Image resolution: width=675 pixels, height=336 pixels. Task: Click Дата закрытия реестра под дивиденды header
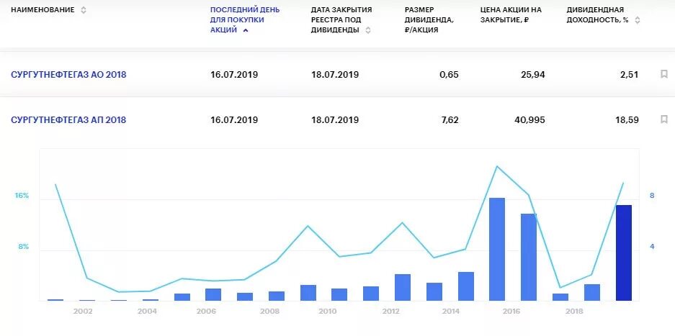pyautogui.click(x=341, y=20)
